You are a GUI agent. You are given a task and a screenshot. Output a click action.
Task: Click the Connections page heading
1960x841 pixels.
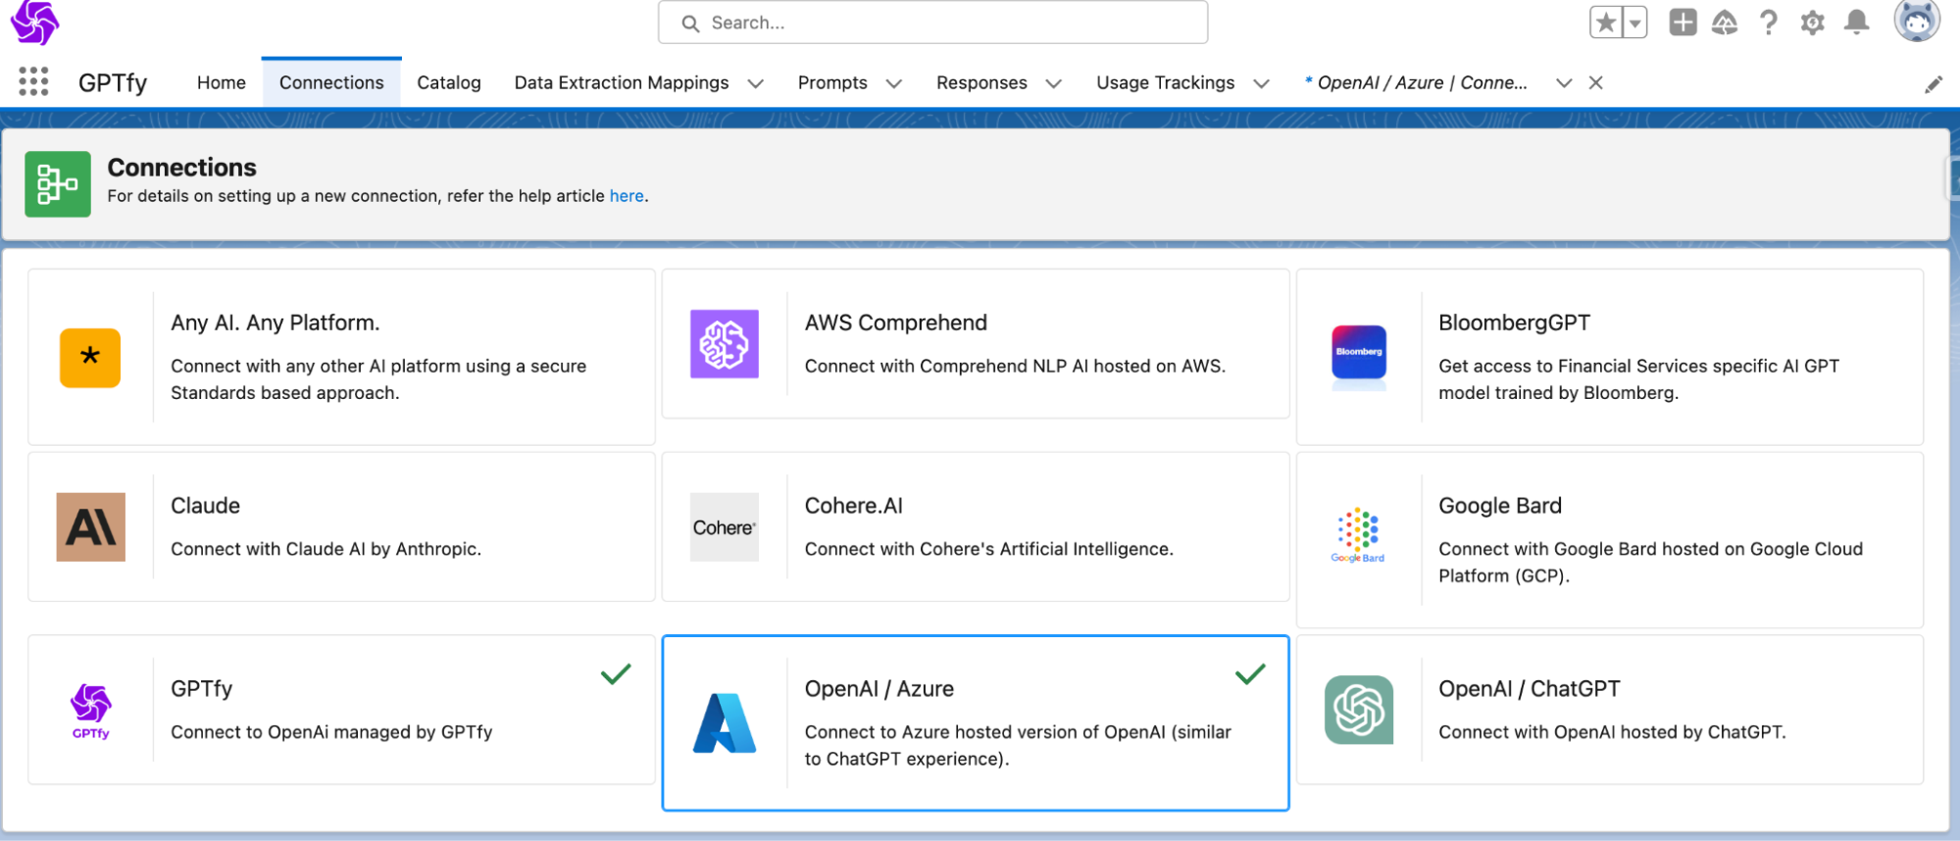[x=181, y=168]
